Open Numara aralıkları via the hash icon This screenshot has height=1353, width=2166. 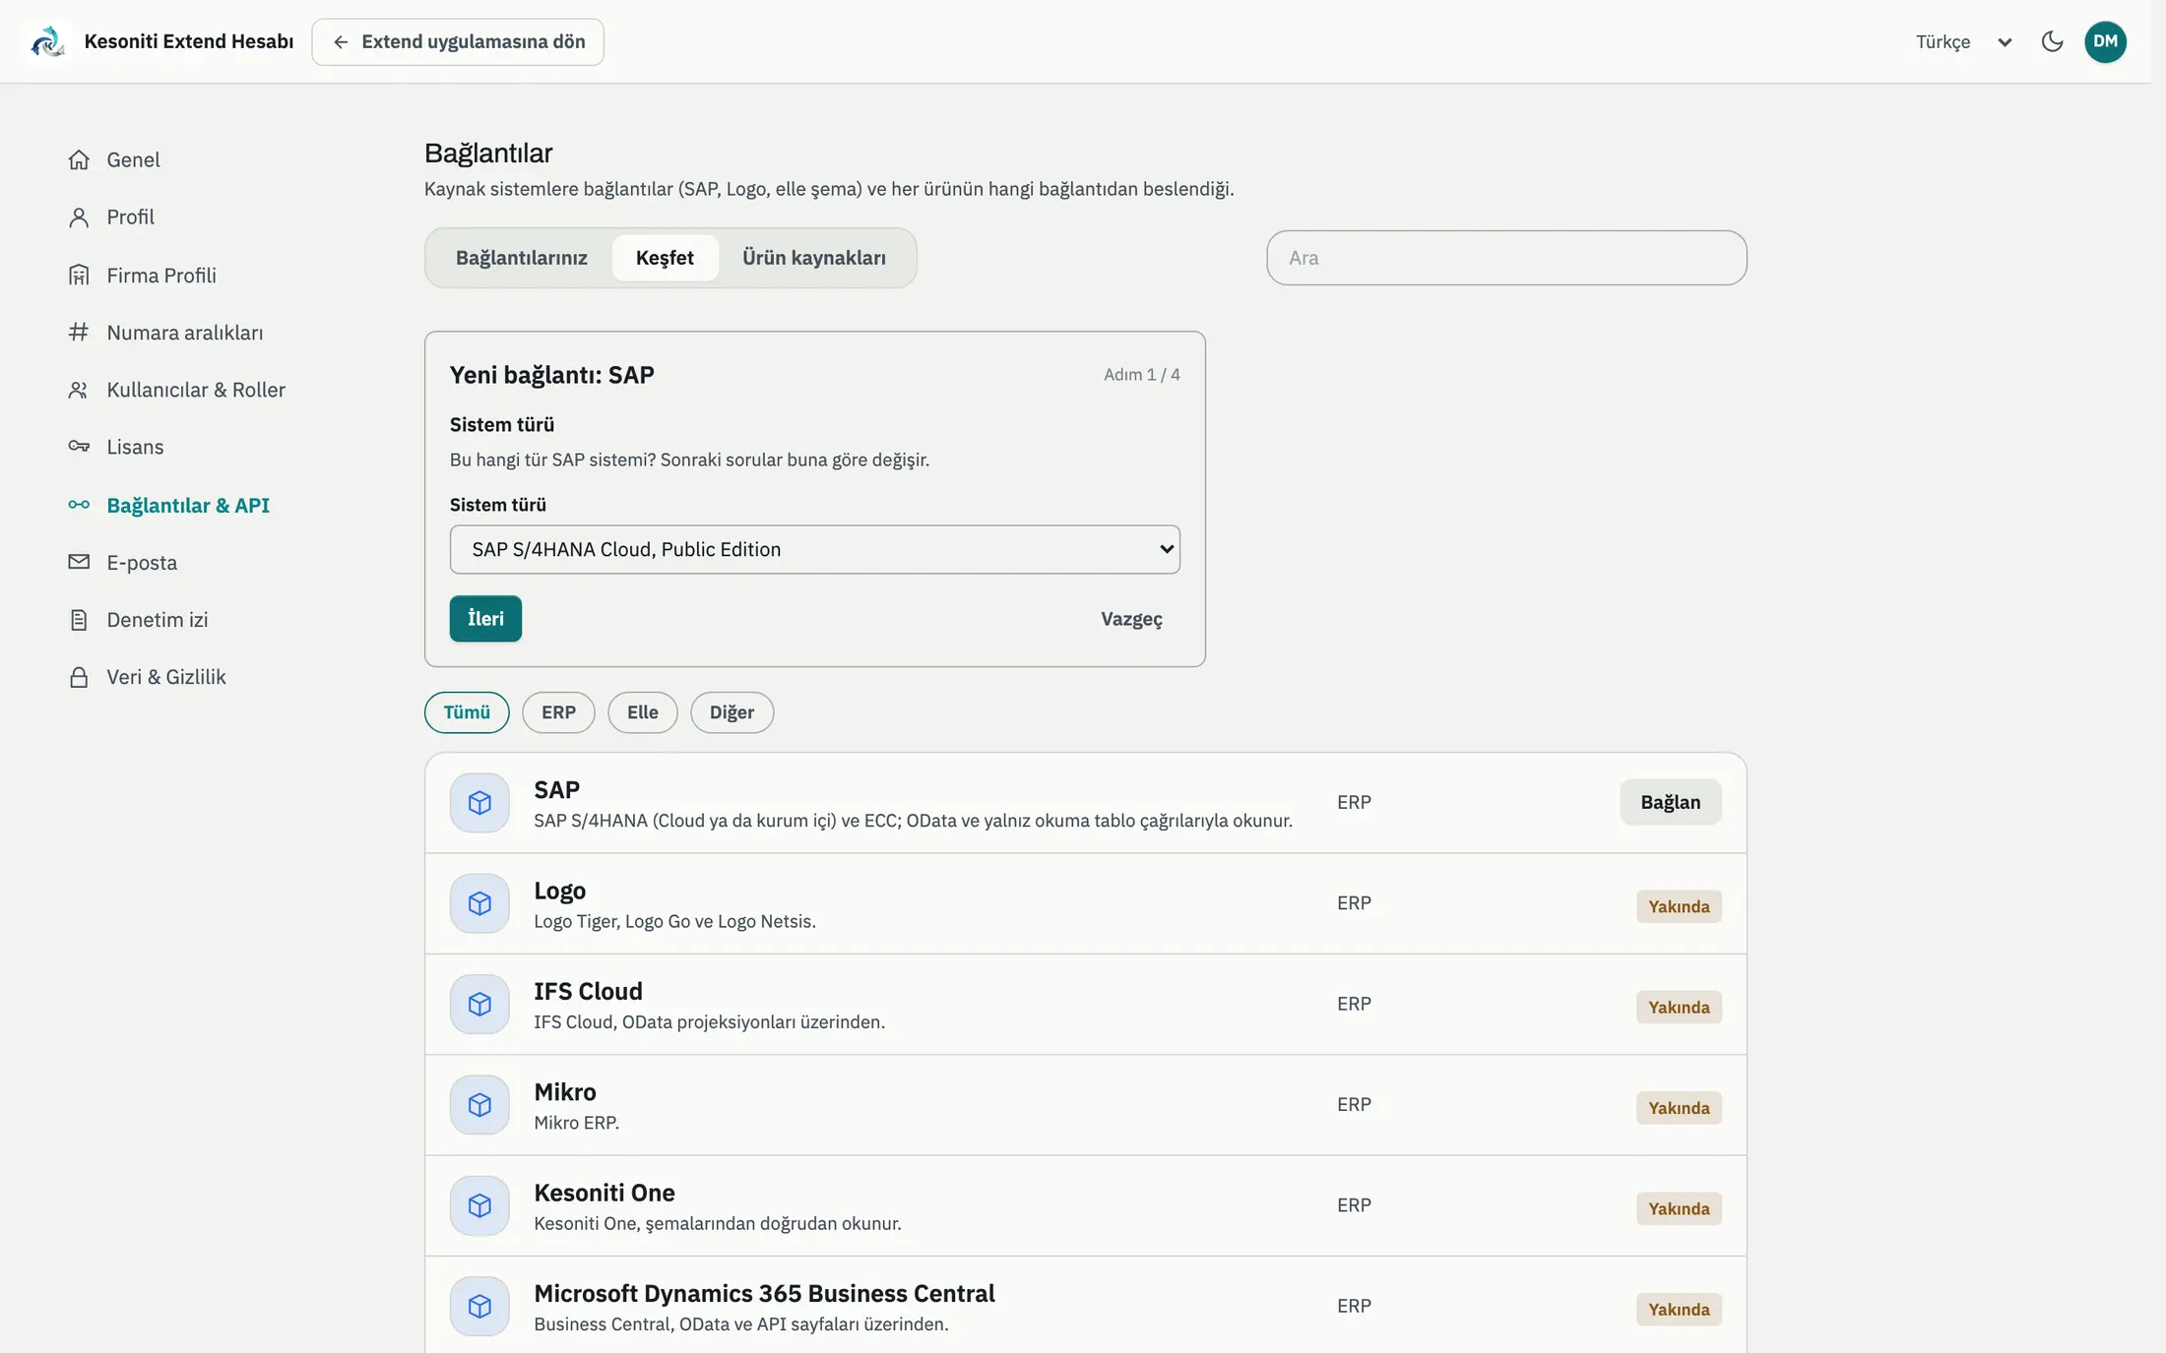(79, 333)
